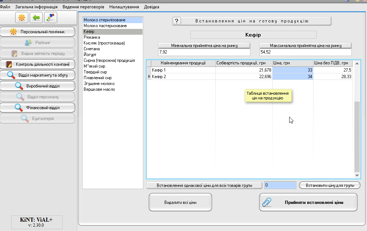Image resolution: width=367 pixels, height=231 pixels.
Task: Click Собівартість продукції column header
Action: (244, 63)
